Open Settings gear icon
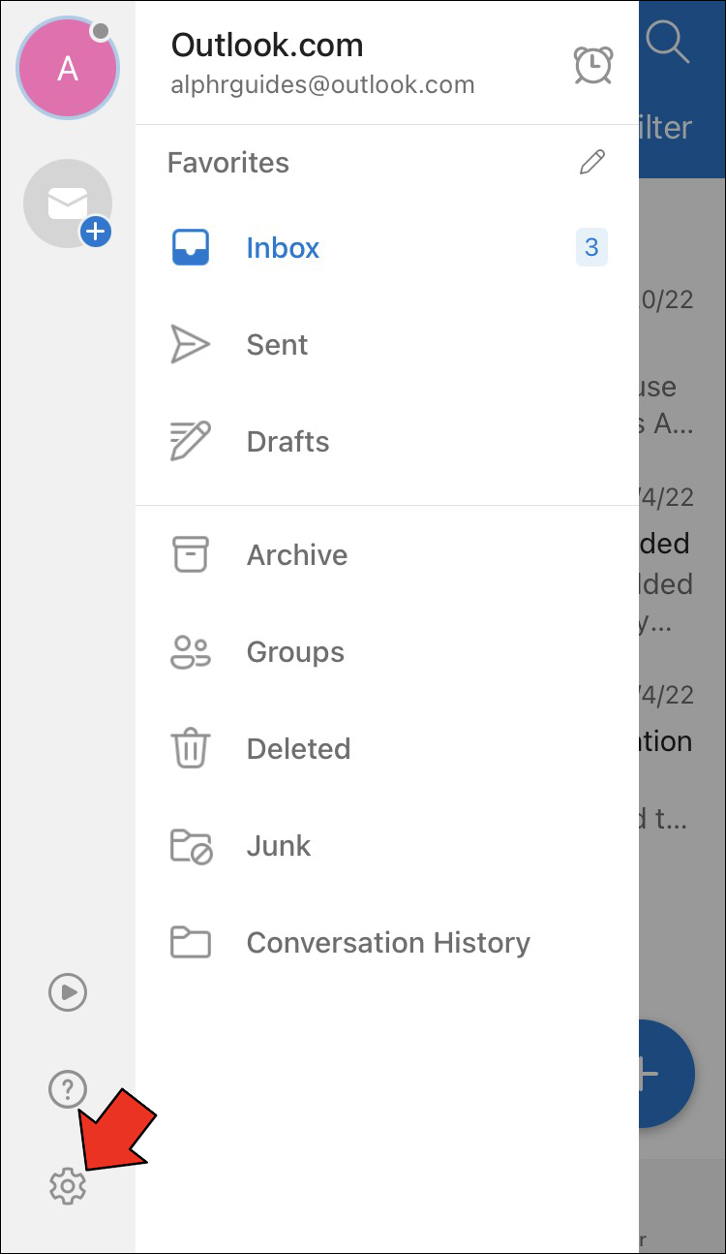The image size is (726, 1254). 68,1185
